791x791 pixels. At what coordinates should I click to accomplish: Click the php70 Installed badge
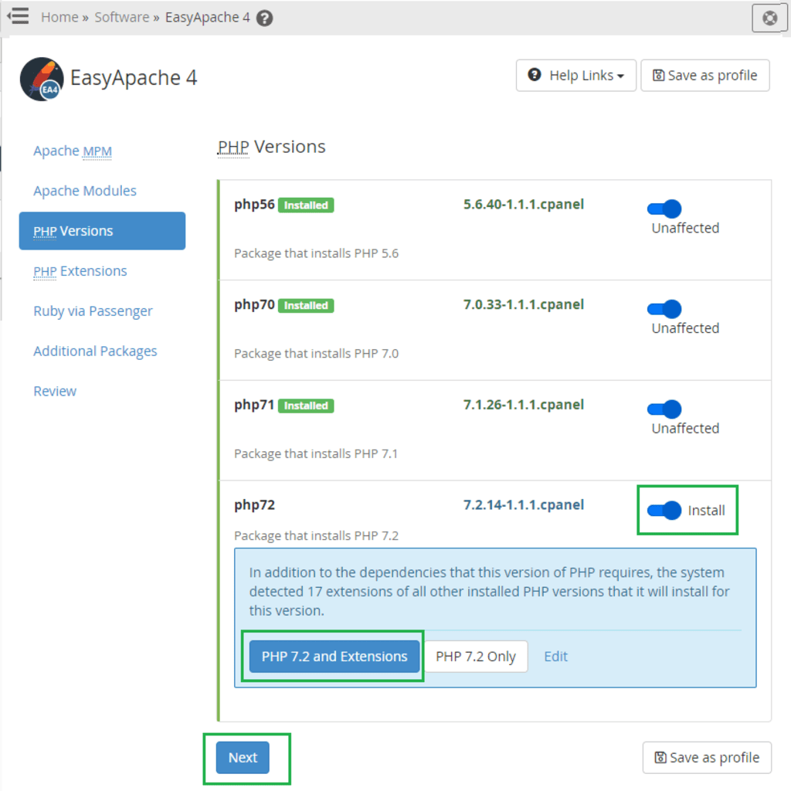(306, 306)
